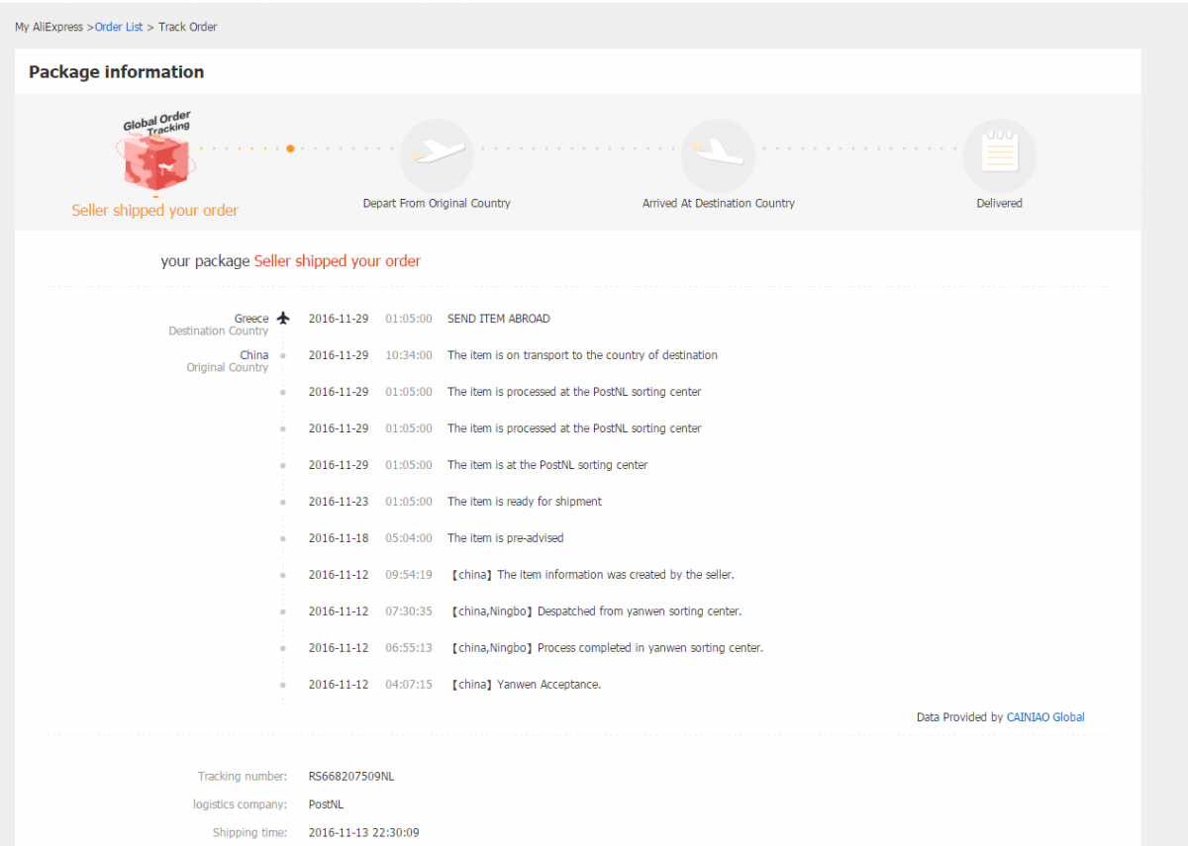Select Despatched from yanwen sorting center entry
The image size is (1188, 846).
point(596,611)
